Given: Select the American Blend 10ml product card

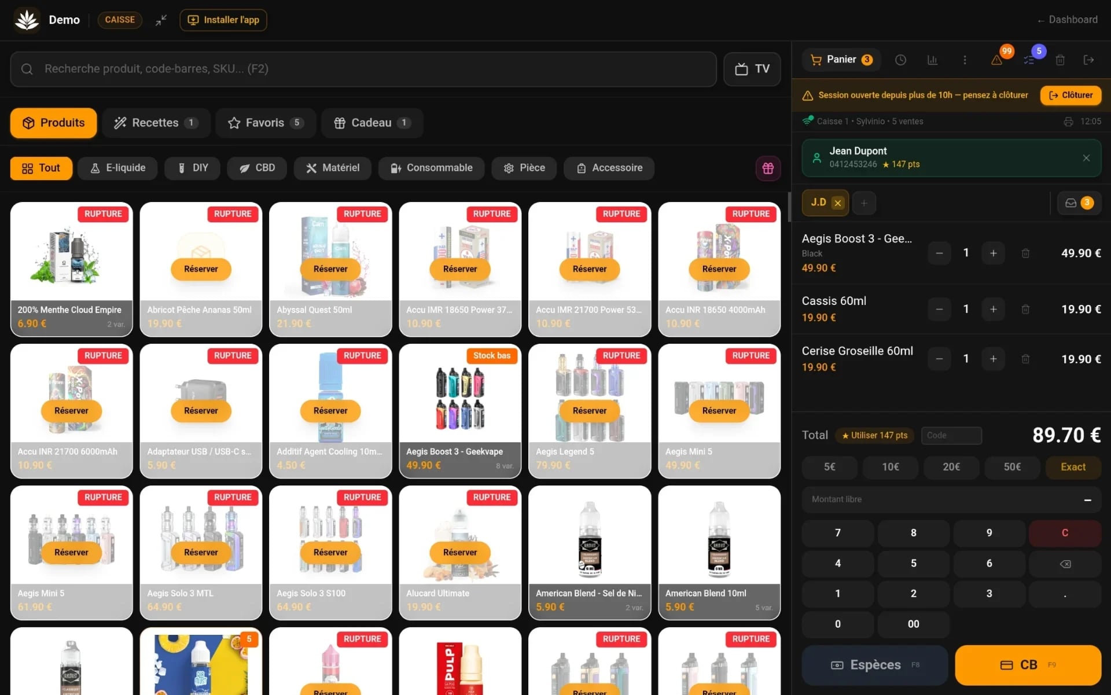Looking at the screenshot, I should tap(719, 553).
